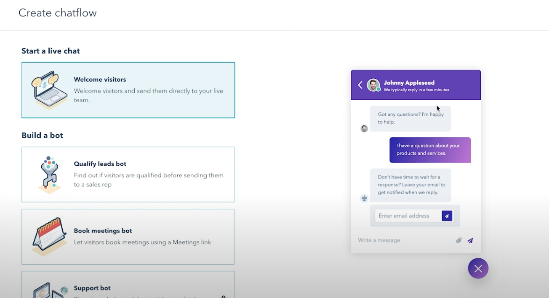Click the send message paper plane icon
Image resolution: width=549 pixels, height=298 pixels.
click(470, 240)
